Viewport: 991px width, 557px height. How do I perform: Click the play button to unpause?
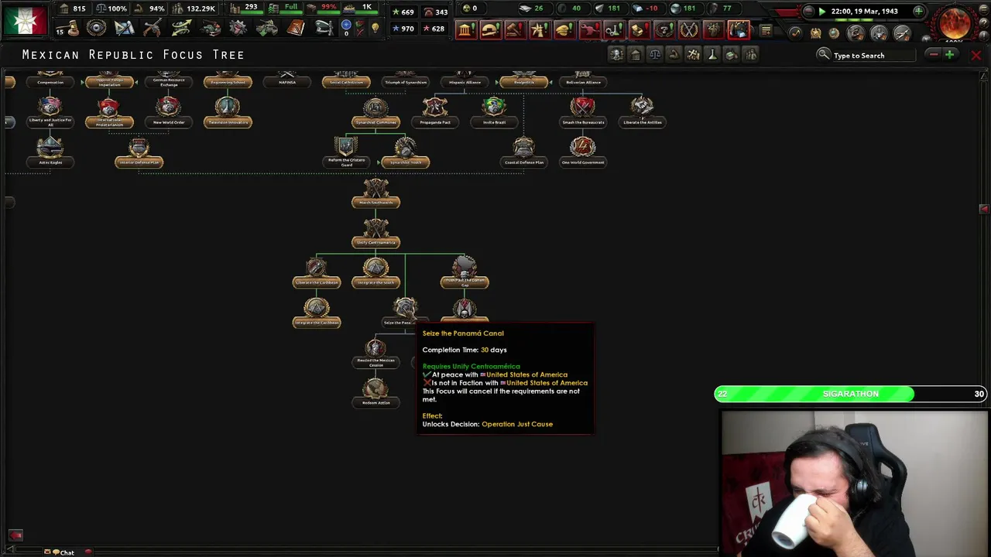point(821,11)
